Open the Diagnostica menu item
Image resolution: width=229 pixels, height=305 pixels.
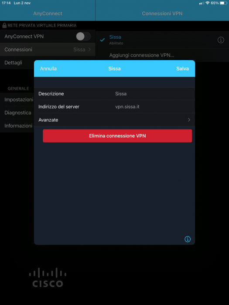pos(18,112)
